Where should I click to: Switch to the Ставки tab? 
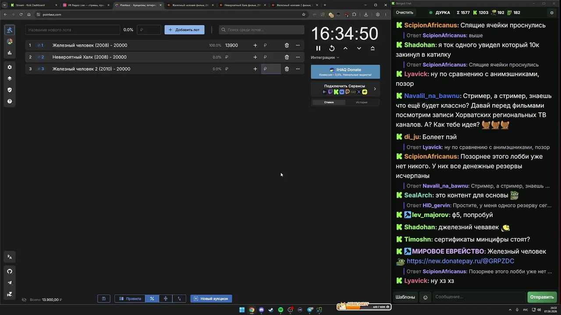(x=329, y=102)
